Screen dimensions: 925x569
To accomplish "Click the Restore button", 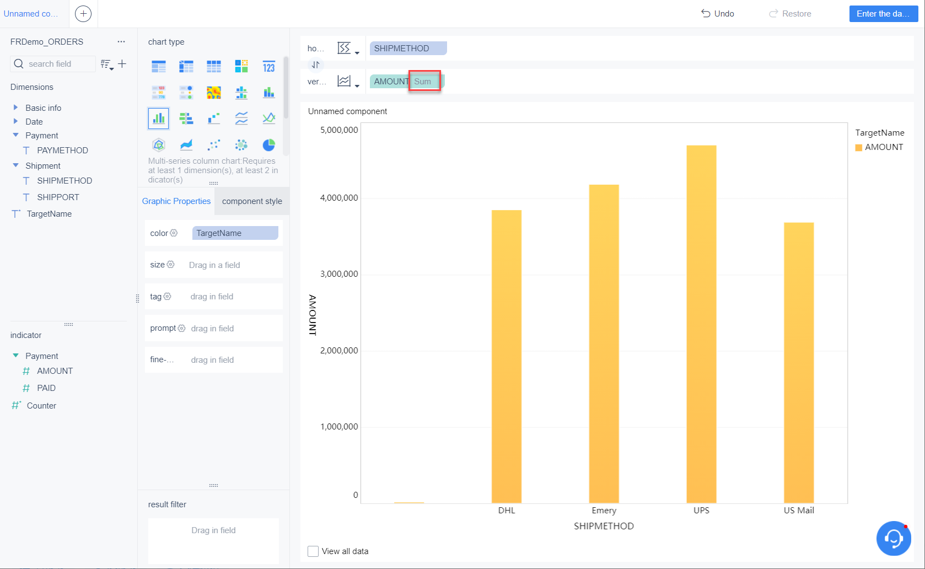I will (x=790, y=14).
